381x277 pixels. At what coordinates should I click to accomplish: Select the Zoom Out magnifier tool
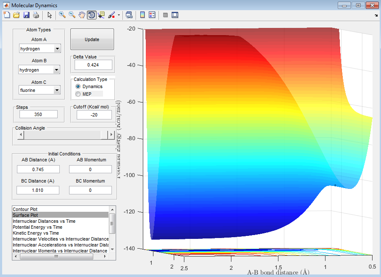pyautogui.click(x=72, y=15)
